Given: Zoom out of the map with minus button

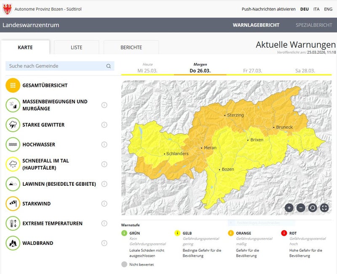Looking at the screenshot, I should click(x=301, y=208).
